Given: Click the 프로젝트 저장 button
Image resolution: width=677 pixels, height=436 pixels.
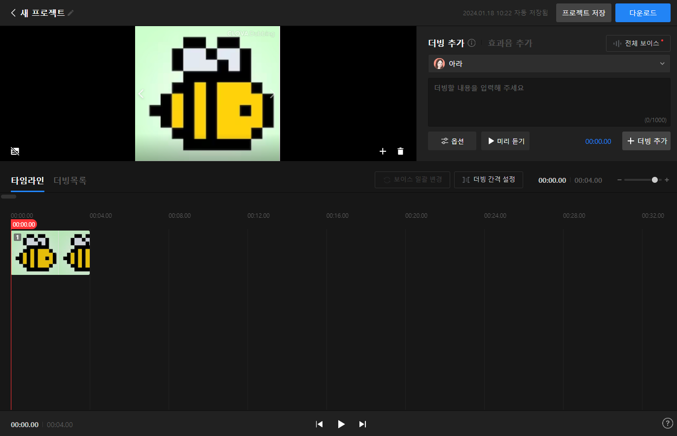Looking at the screenshot, I should [584, 13].
